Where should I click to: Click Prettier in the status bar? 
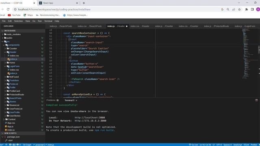pyautogui.click(x=253, y=145)
